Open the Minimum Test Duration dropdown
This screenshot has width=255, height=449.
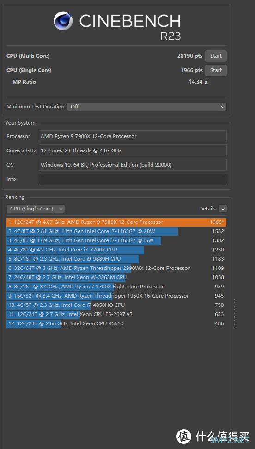tap(147, 107)
